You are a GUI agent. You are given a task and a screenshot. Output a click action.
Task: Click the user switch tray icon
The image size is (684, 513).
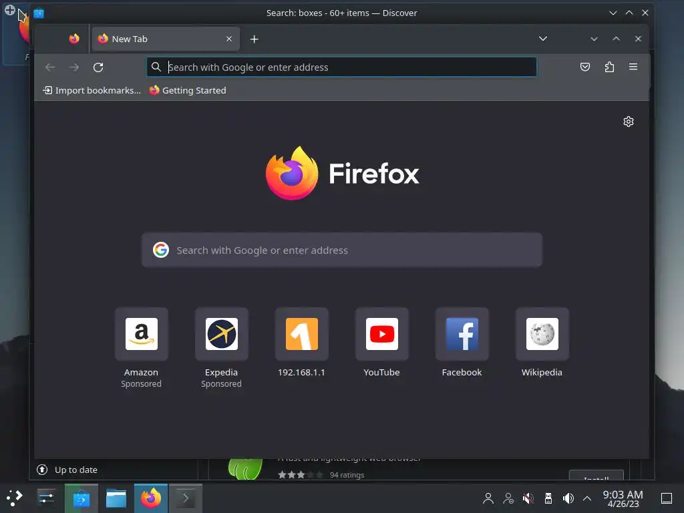click(508, 498)
